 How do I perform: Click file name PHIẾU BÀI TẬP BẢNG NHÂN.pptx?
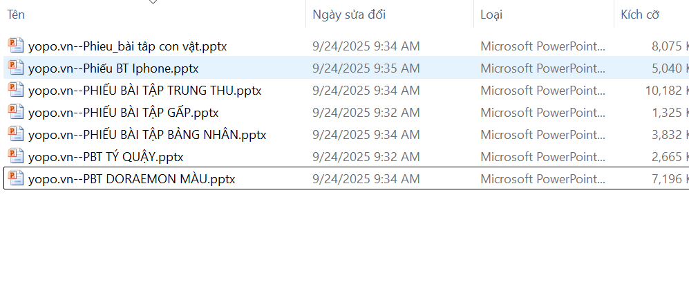point(147,135)
